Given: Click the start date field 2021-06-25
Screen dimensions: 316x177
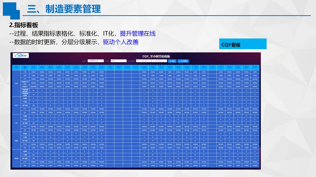Looking at the screenshot, I should coord(145,61).
